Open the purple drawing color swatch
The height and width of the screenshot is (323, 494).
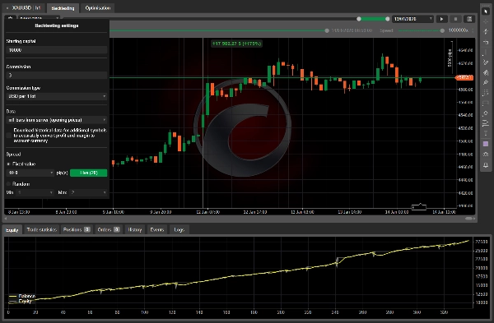pyautogui.click(x=486, y=144)
